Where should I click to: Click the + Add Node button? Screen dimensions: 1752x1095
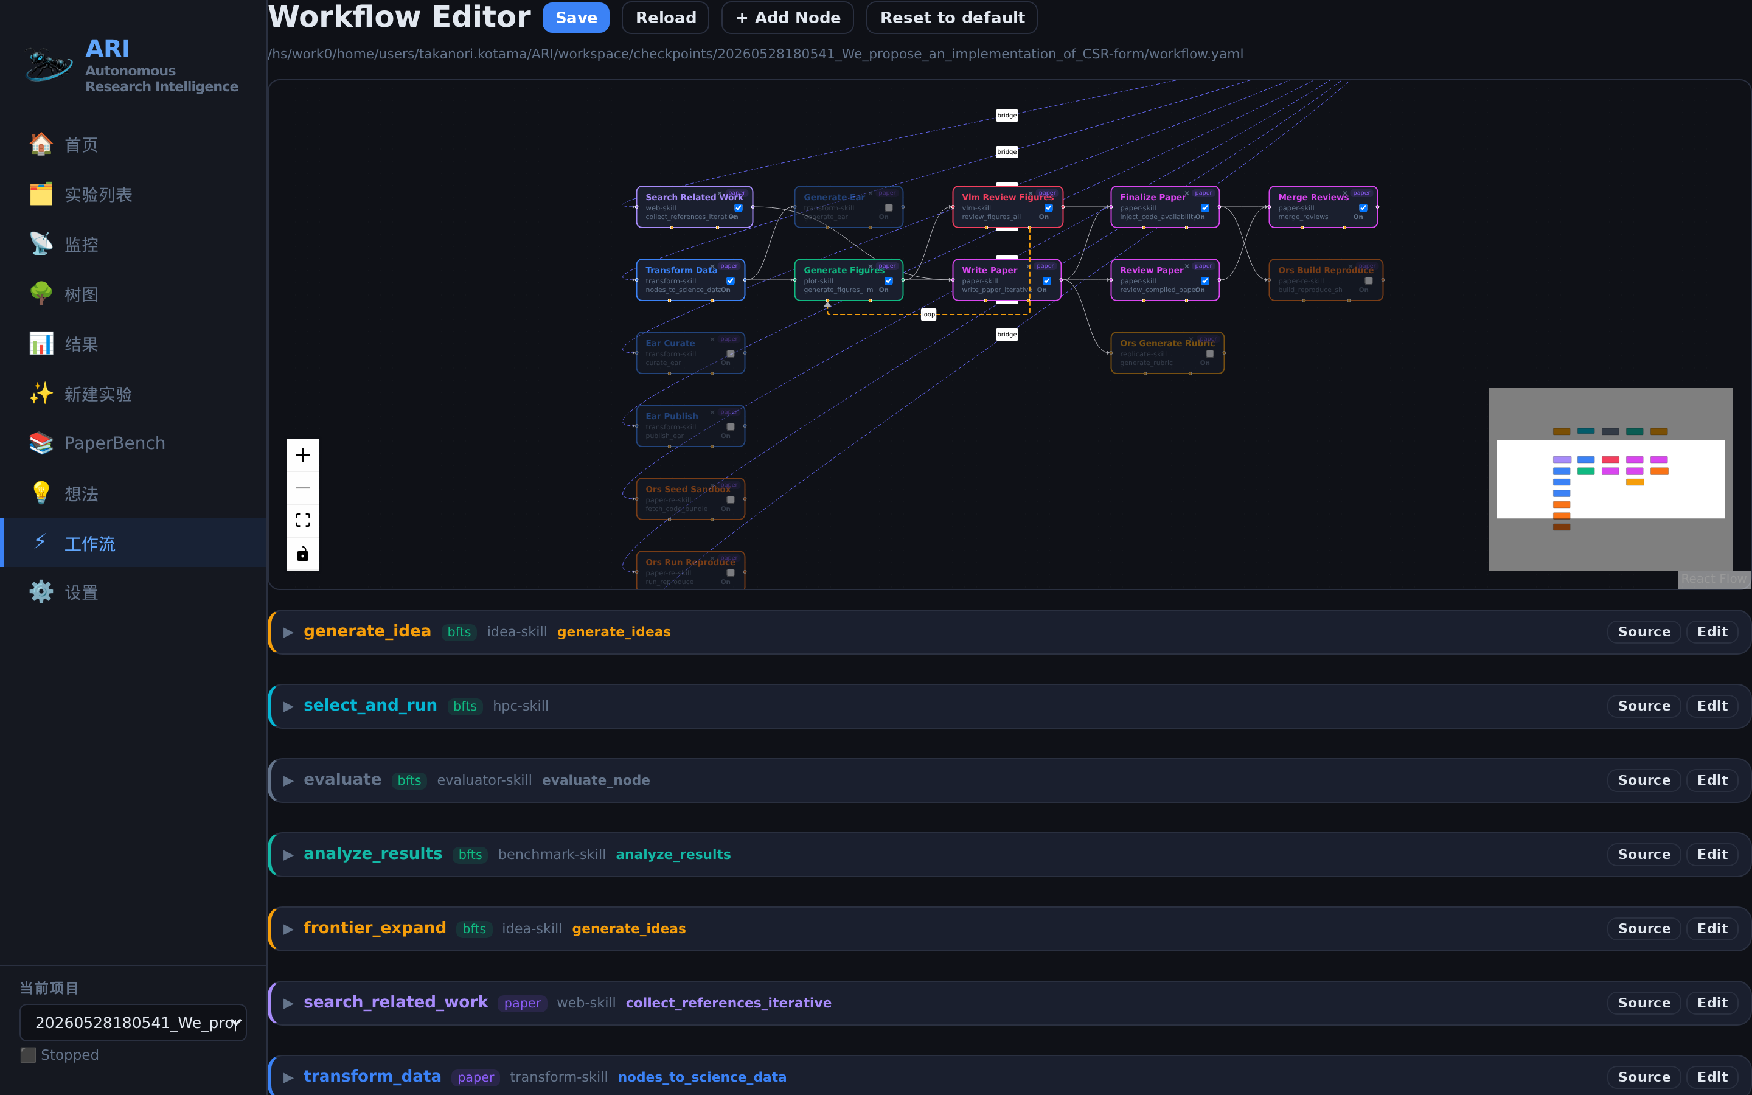click(788, 18)
